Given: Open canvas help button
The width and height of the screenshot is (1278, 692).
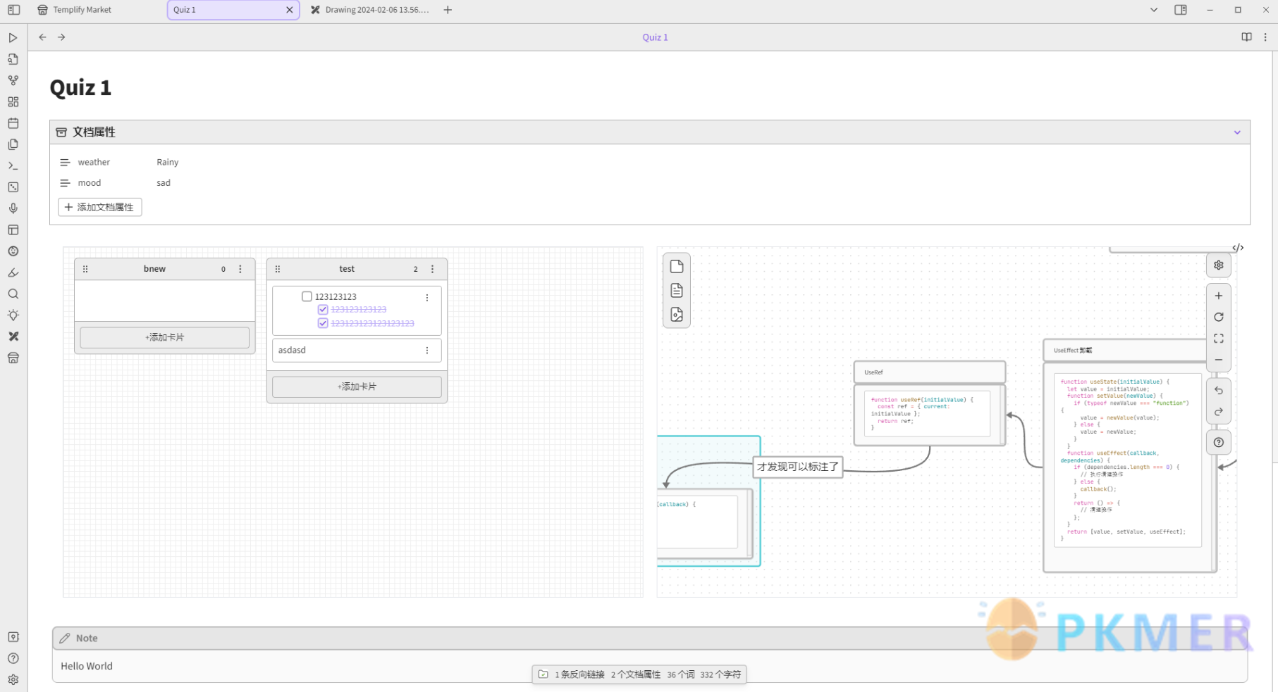Looking at the screenshot, I should [1219, 443].
